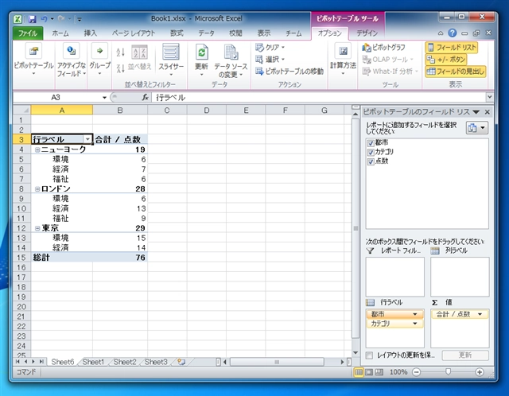Open the ファイル (File) tab
509x396 pixels.
pos(28,33)
